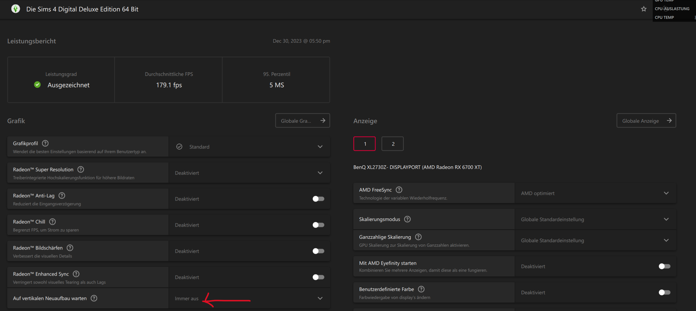The width and height of the screenshot is (696, 311).
Task: Click the Anzeige section heading
Action: pos(365,121)
